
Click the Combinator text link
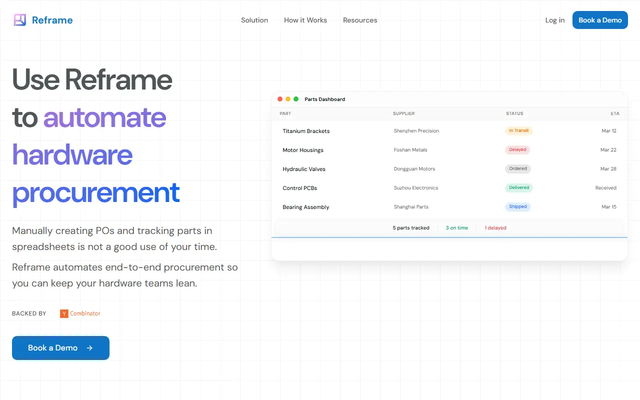pyautogui.click(x=85, y=313)
